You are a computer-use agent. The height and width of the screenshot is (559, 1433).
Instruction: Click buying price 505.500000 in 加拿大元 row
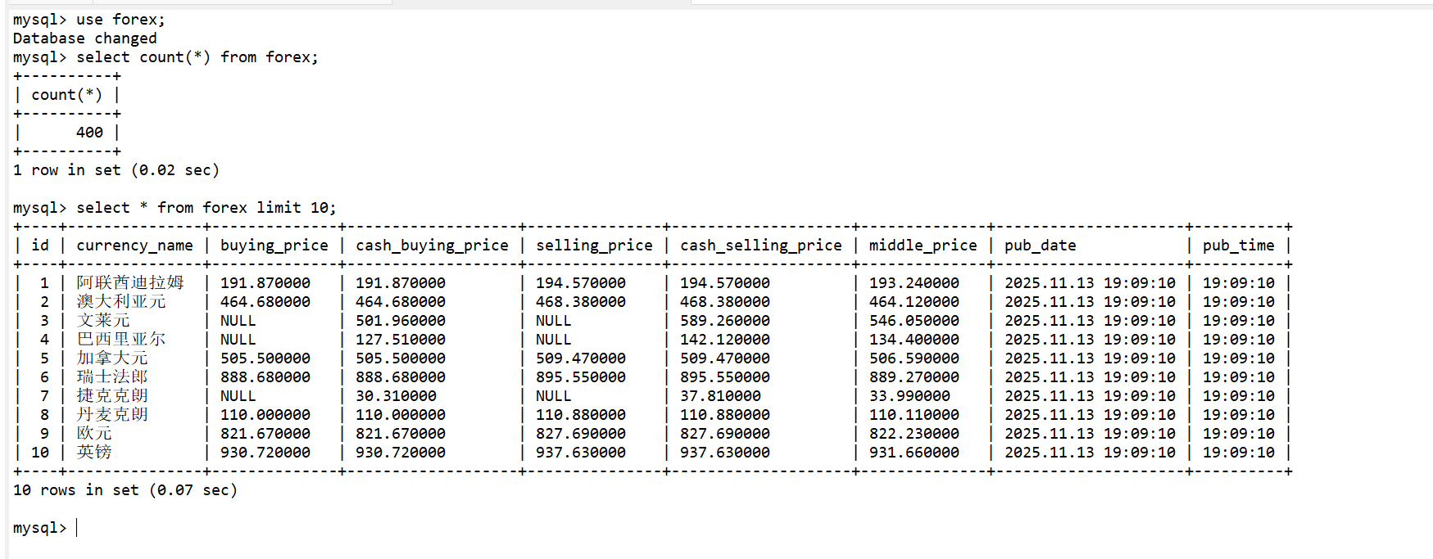[265, 358]
